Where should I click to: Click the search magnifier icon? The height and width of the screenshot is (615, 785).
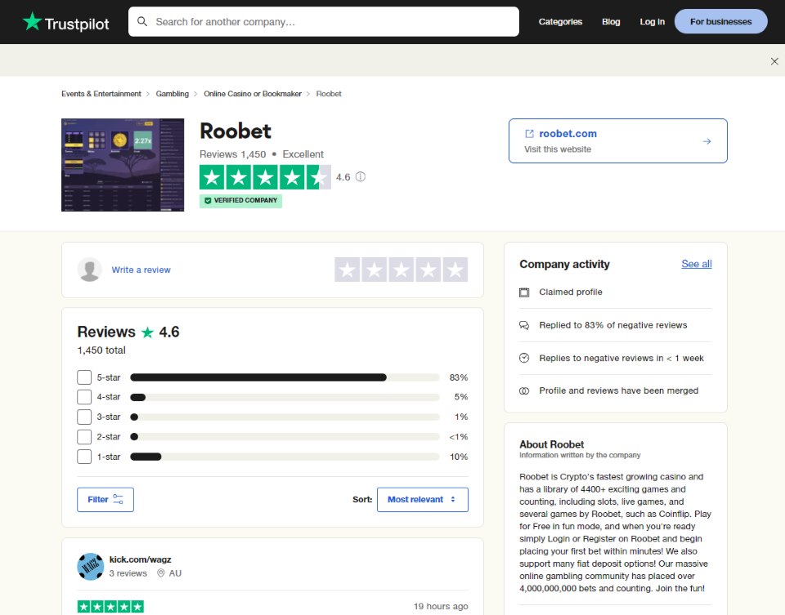pos(141,21)
